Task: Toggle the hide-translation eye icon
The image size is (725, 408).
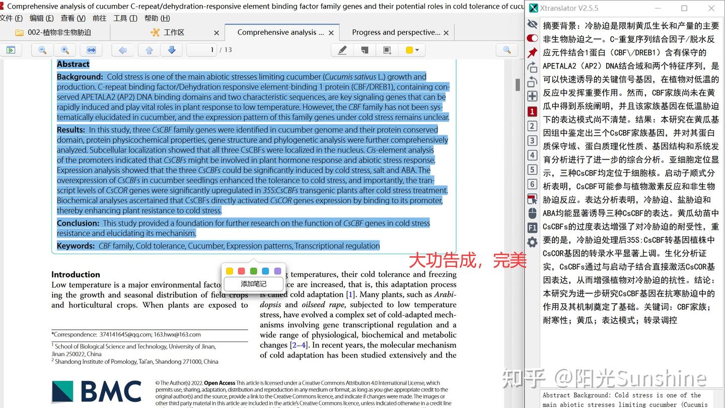Action: pos(532,23)
